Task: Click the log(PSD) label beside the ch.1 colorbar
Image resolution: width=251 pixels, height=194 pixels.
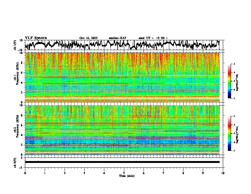Action: [x=237, y=82]
